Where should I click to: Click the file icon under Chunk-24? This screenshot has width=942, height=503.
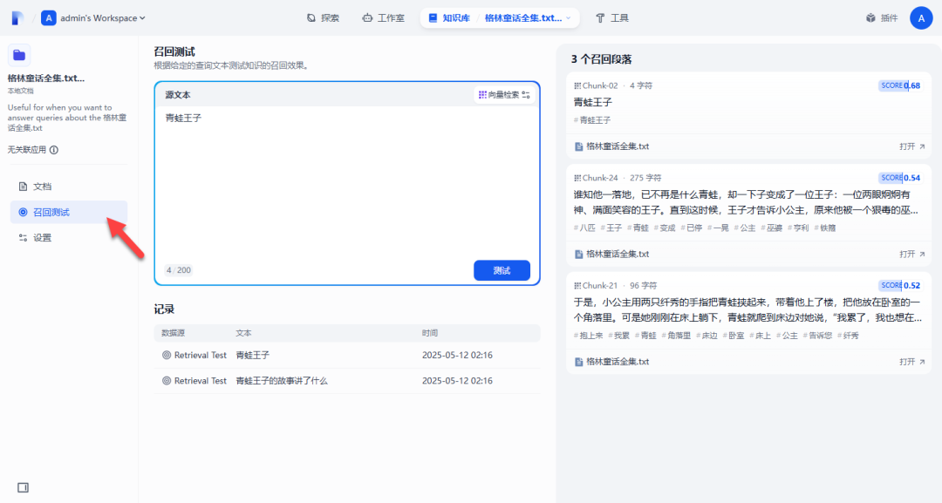click(578, 254)
